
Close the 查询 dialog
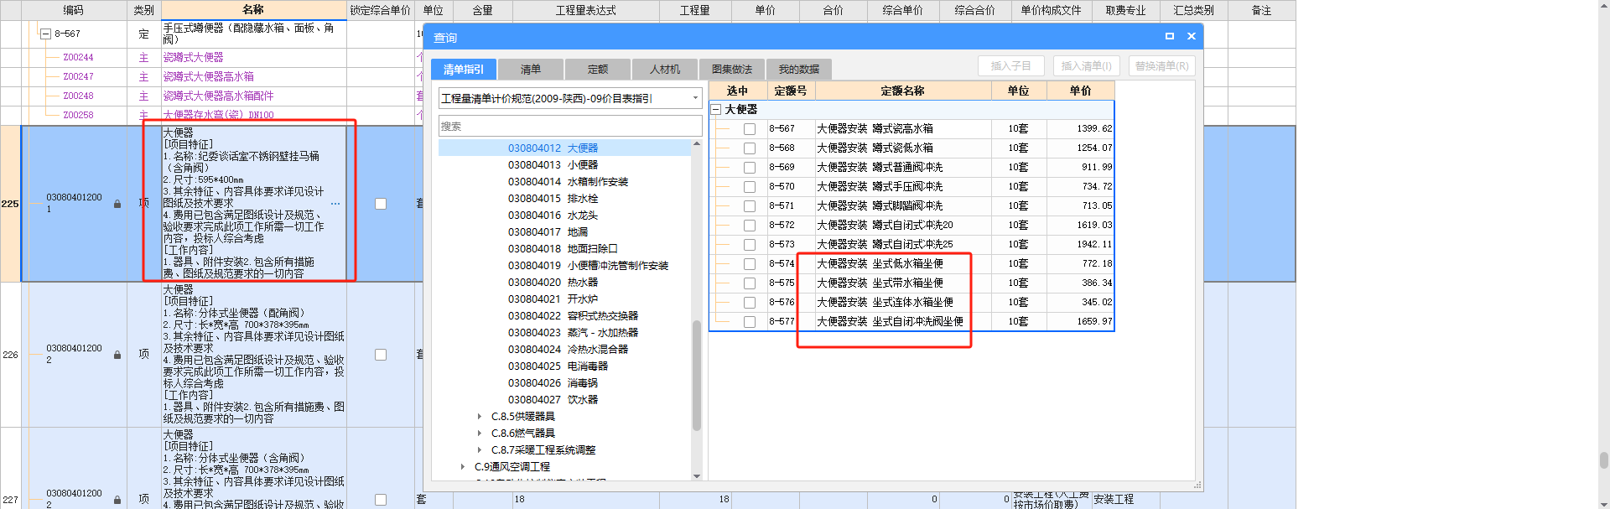click(1191, 36)
